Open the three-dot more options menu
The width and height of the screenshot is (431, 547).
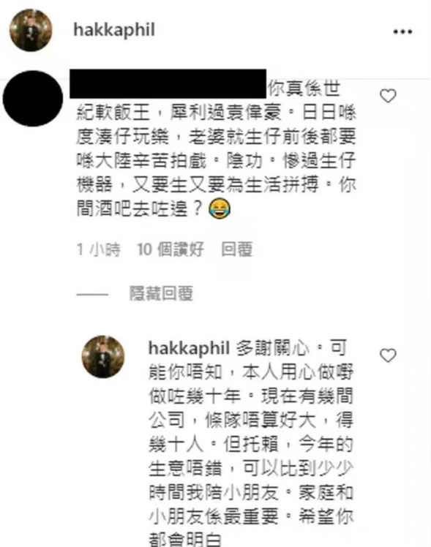[x=402, y=31]
